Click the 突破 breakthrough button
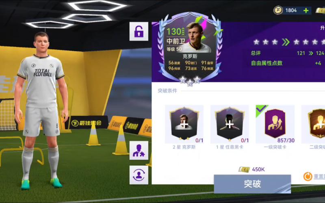 (252, 184)
